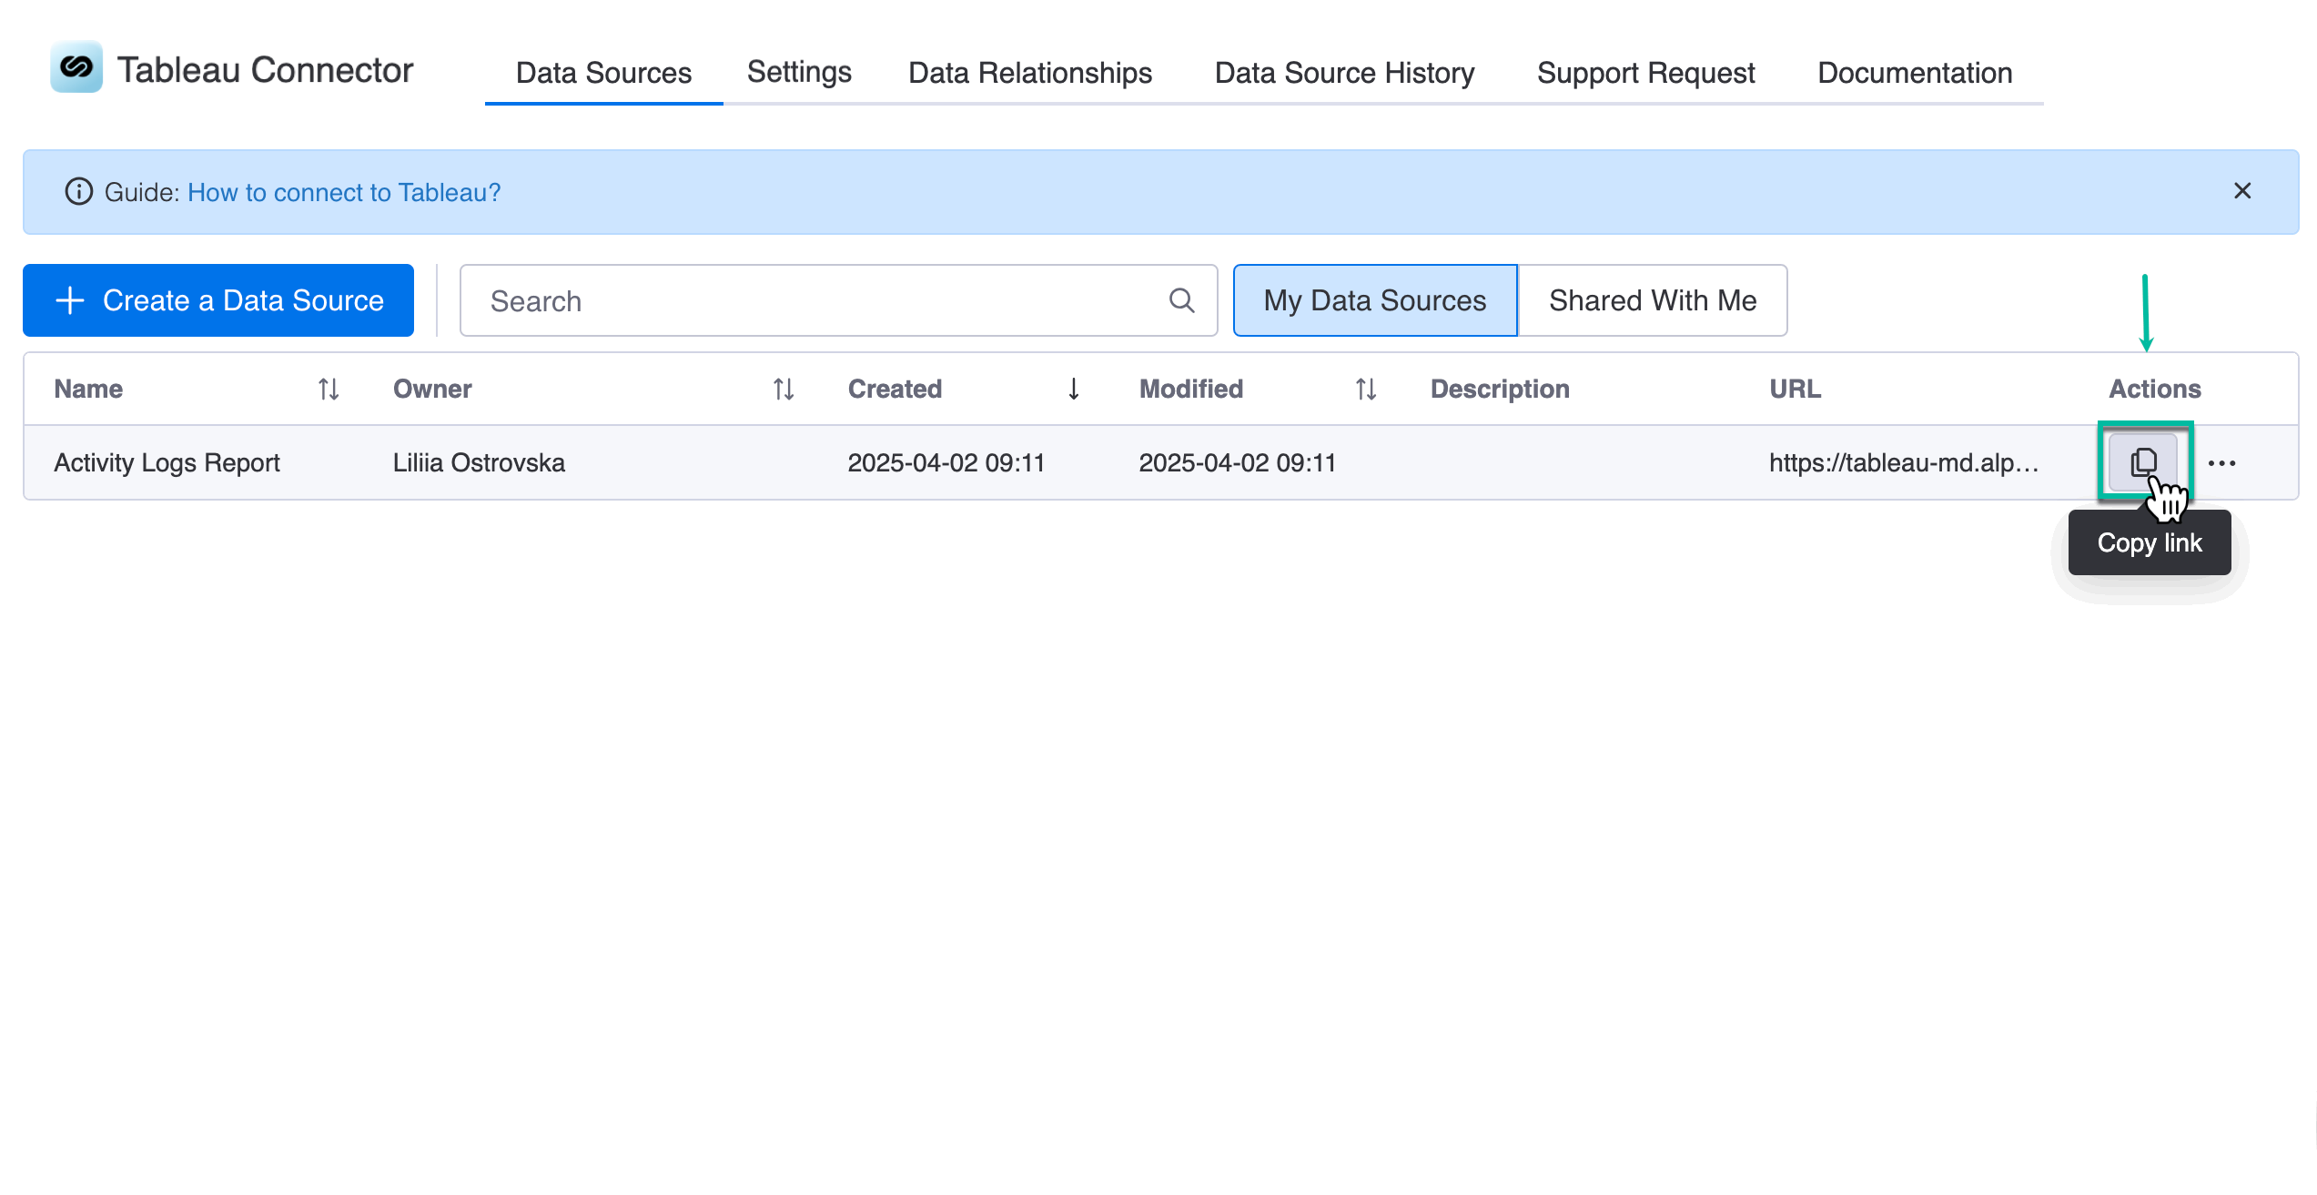Open the Support Request tab

point(1645,73)
